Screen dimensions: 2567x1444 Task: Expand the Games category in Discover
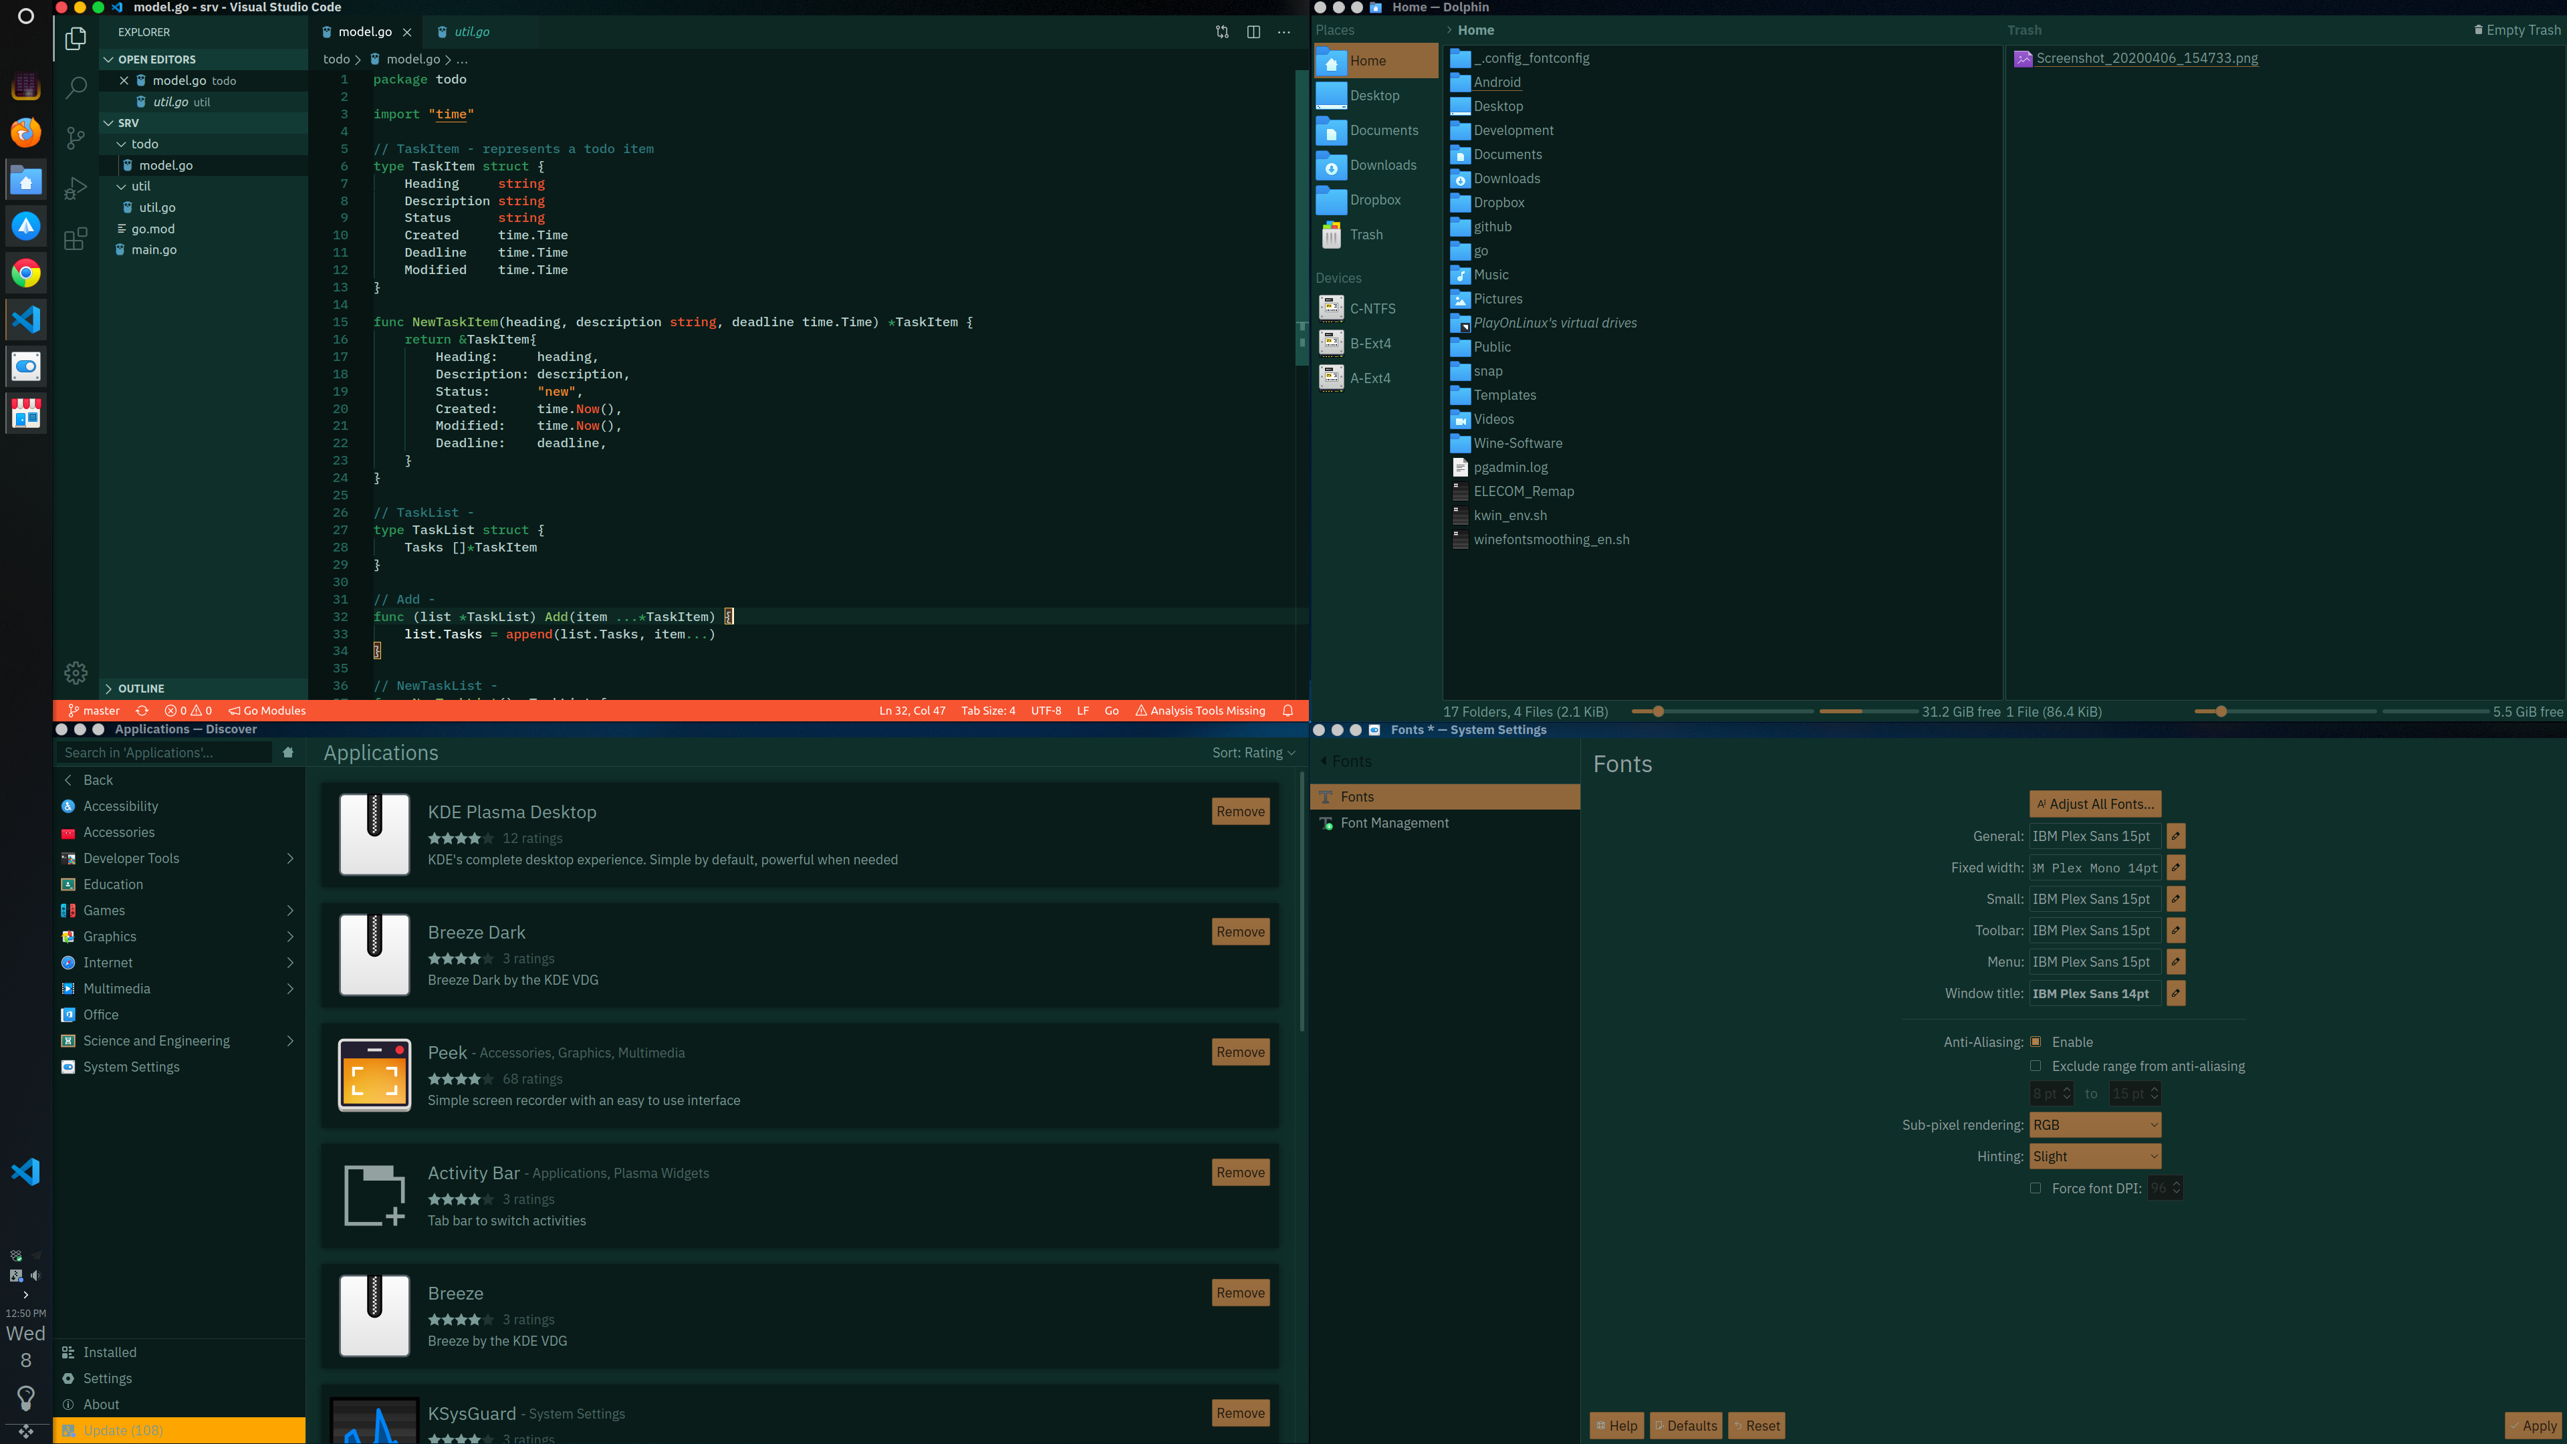[290, 910]
